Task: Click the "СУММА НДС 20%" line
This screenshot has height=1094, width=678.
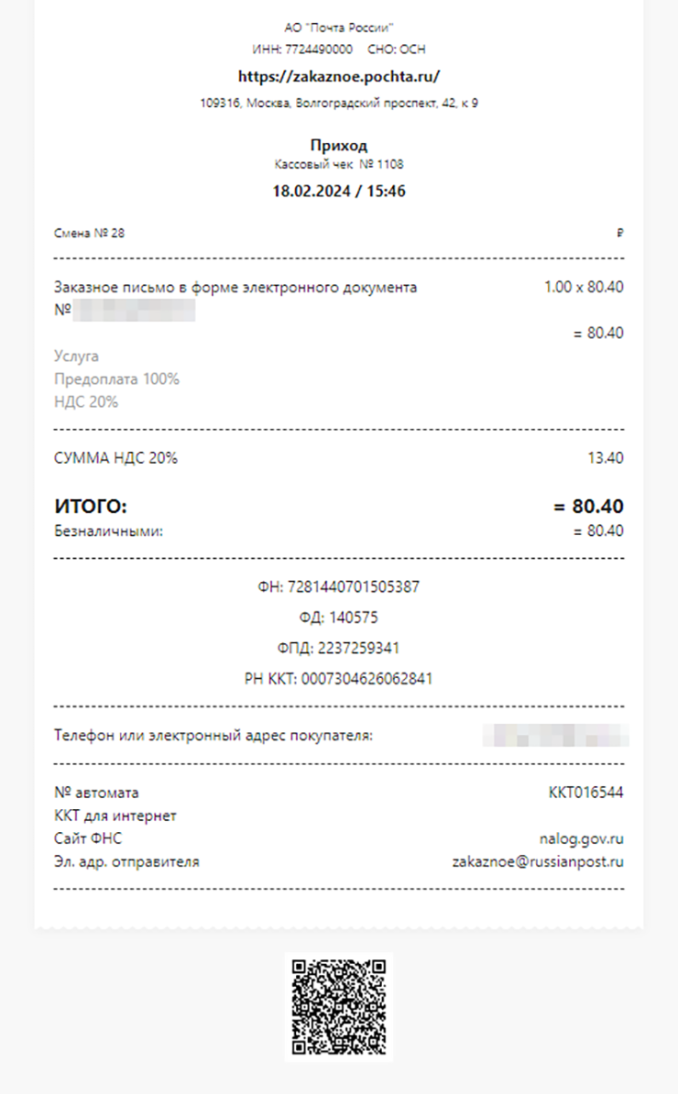Action: [x=115, y=458]
